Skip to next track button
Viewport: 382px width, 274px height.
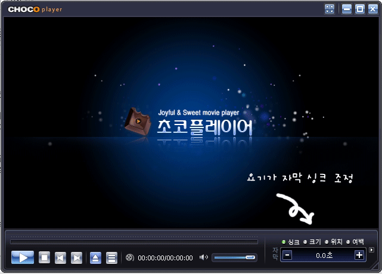pos(76,258)
